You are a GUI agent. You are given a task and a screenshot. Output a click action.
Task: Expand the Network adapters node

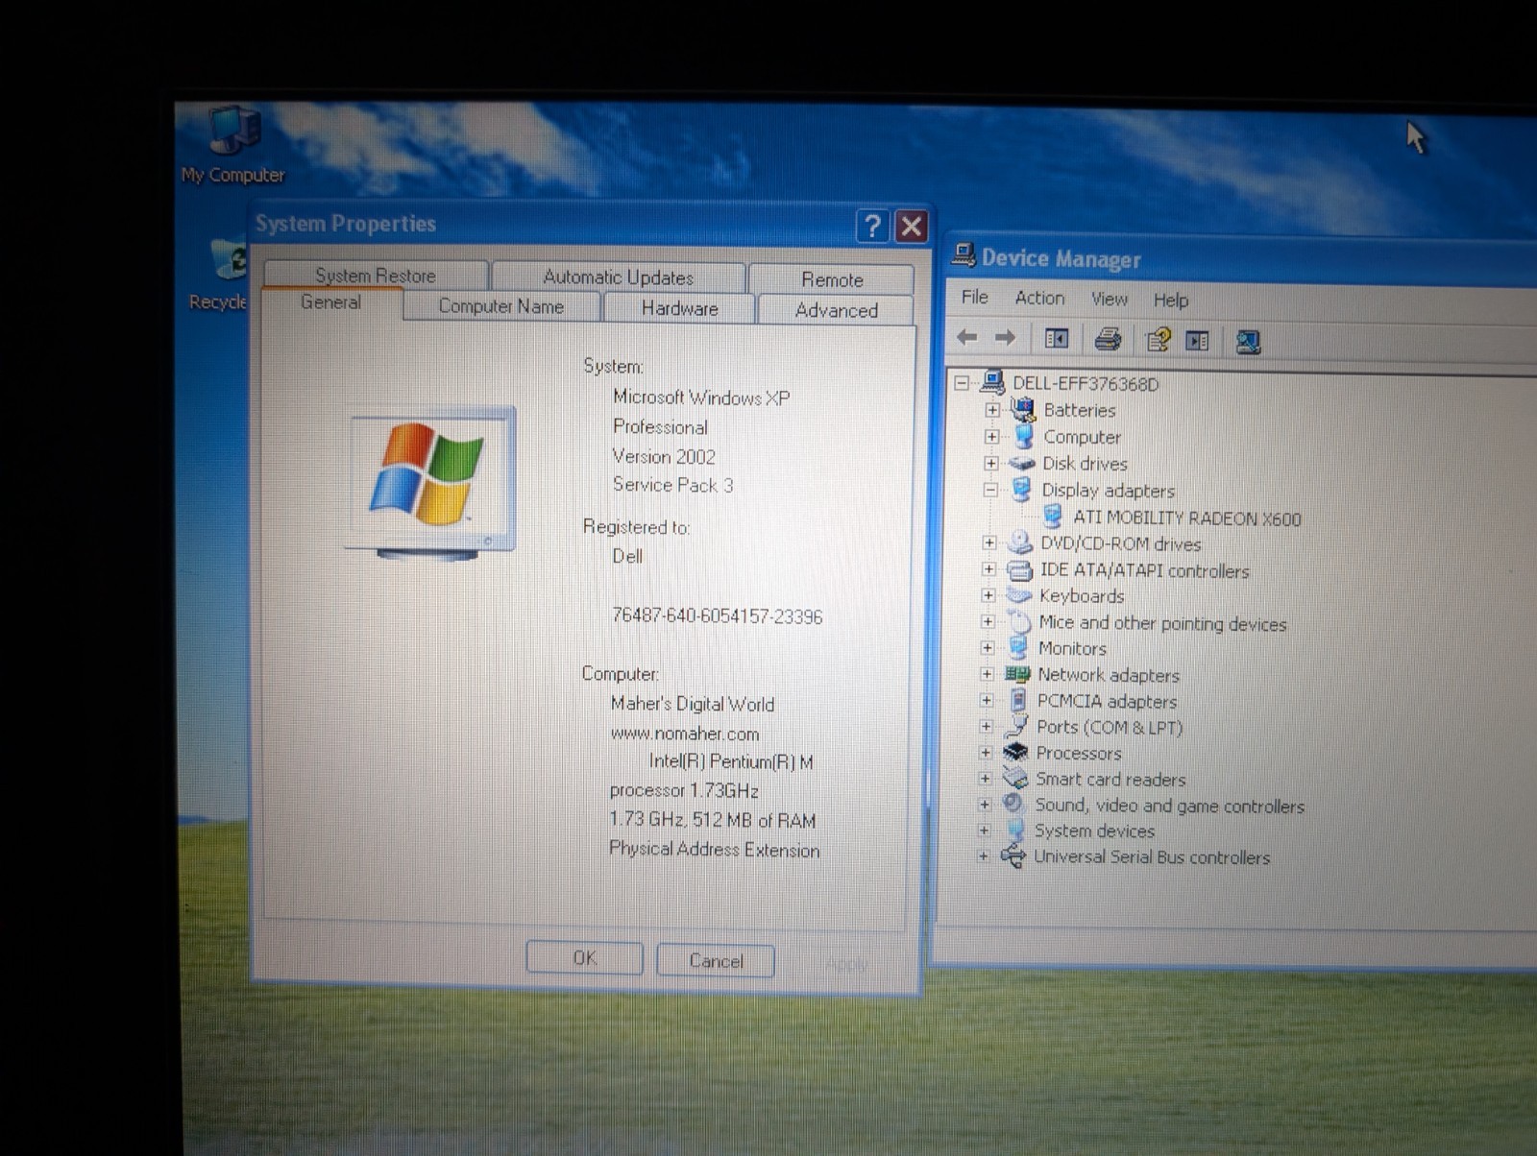(x=987, y=675)
